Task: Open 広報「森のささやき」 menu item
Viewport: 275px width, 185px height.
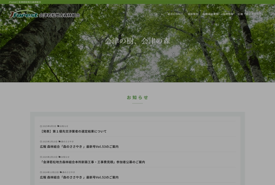Action: [x=250, y=14]
